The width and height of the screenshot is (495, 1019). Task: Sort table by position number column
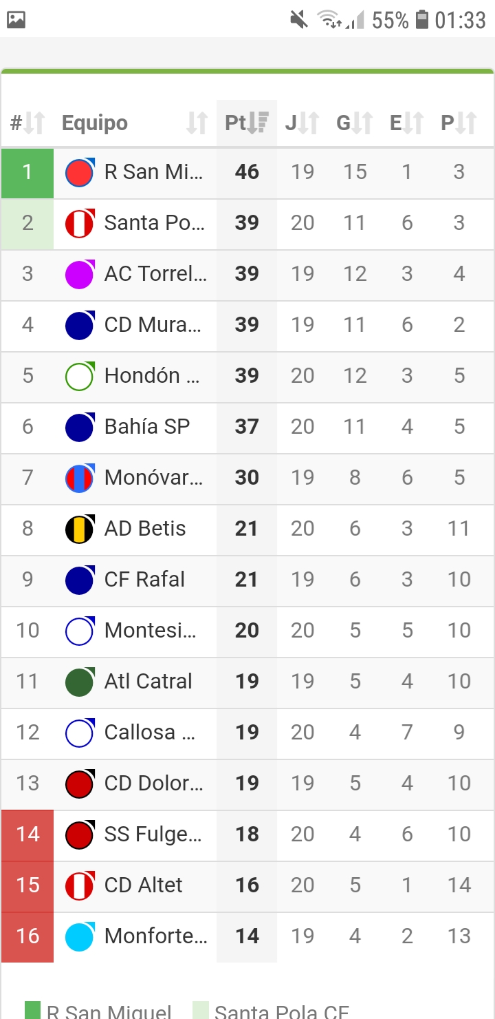pyautogui.click(x=27, y=123)
